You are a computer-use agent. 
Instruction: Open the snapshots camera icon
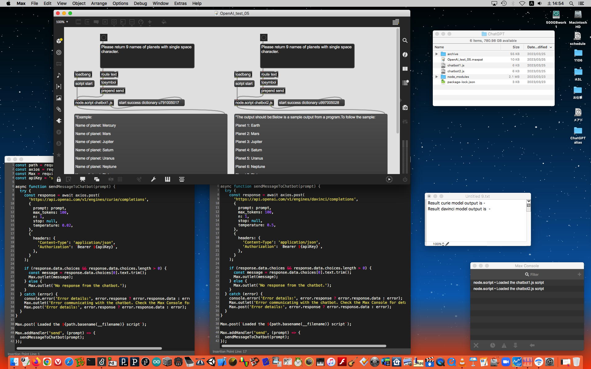(x=405, y=108)
